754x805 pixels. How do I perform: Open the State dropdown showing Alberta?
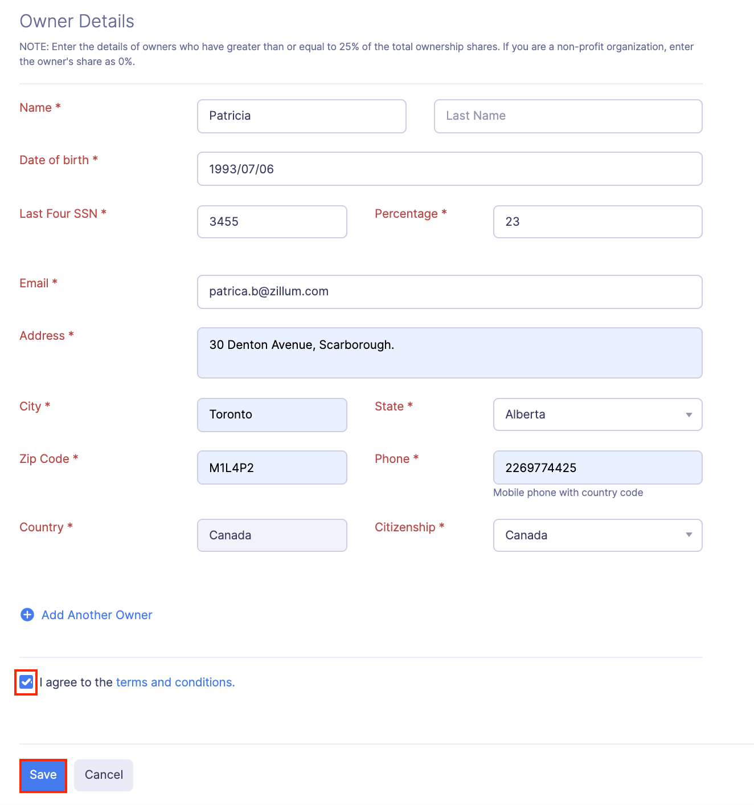(597, 414)
